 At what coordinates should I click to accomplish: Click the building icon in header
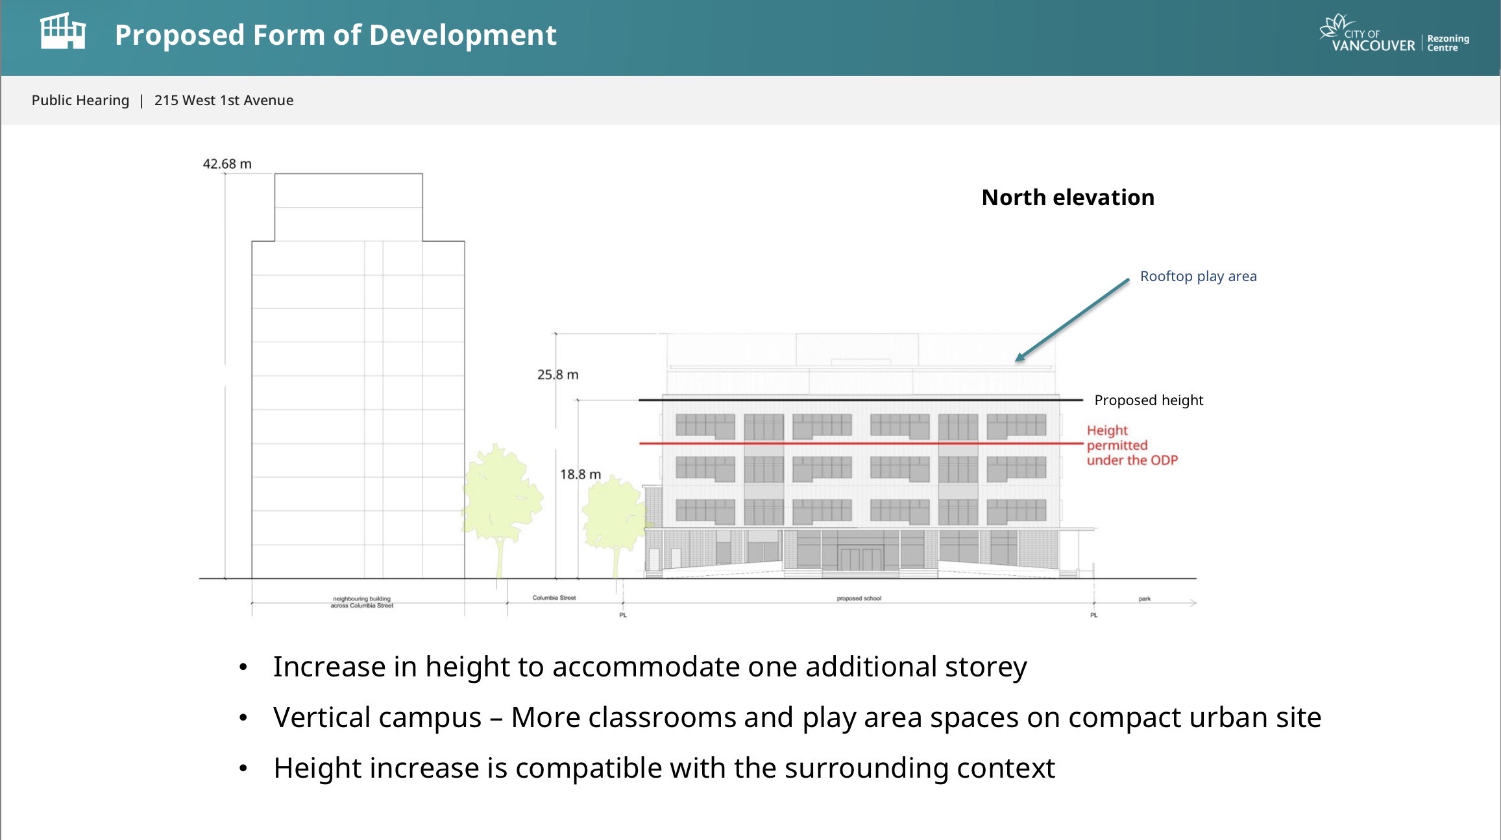click(x=62, y=32)
